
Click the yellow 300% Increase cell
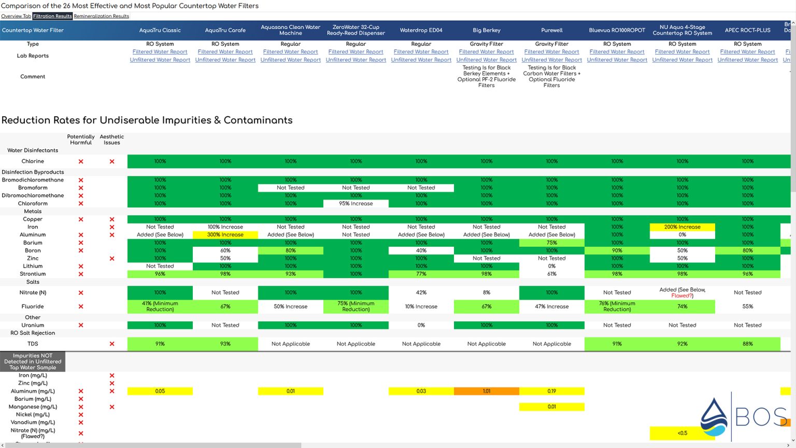tap(225, 235)
